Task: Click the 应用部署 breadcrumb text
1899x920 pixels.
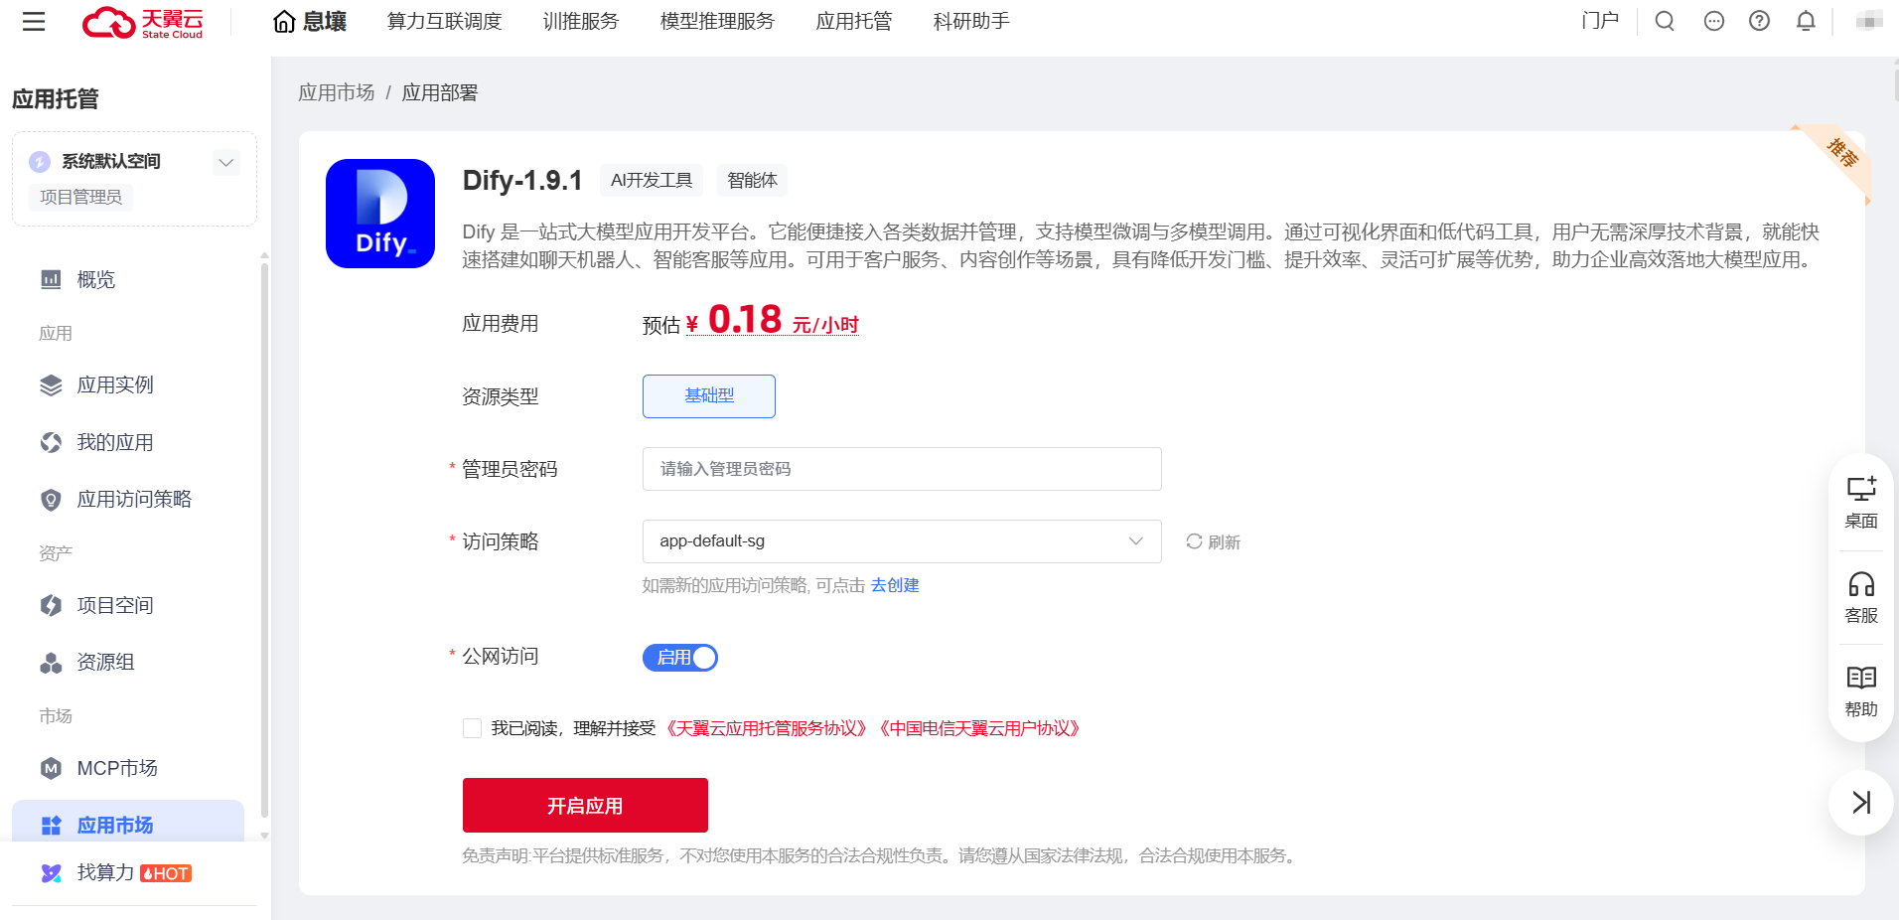Action: (x=440, y=92)
